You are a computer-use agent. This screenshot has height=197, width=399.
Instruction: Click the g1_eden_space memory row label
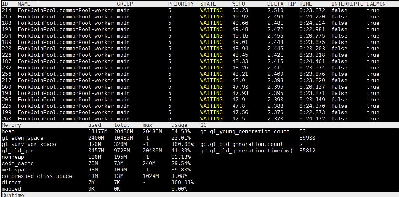22,138
